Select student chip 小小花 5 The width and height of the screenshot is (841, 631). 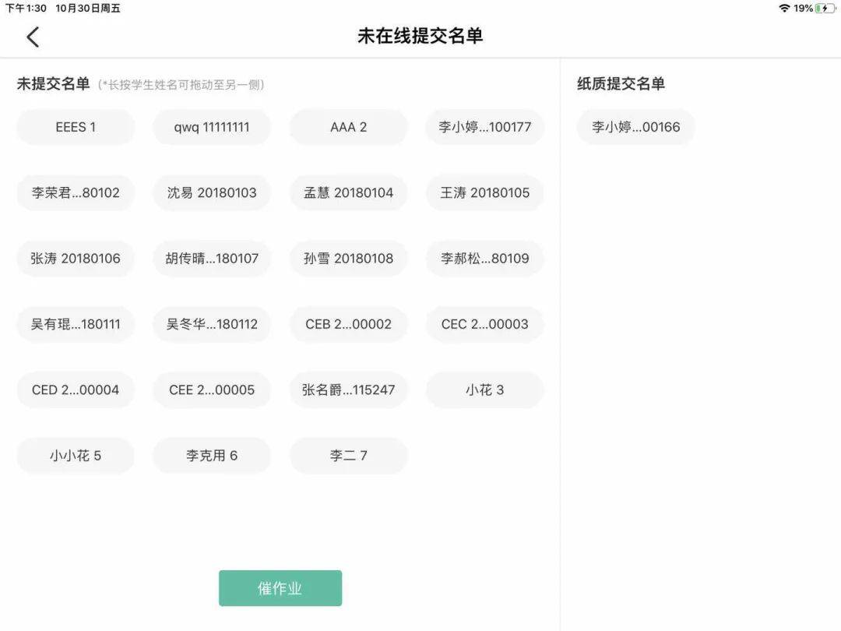click(x=76, y=456)
